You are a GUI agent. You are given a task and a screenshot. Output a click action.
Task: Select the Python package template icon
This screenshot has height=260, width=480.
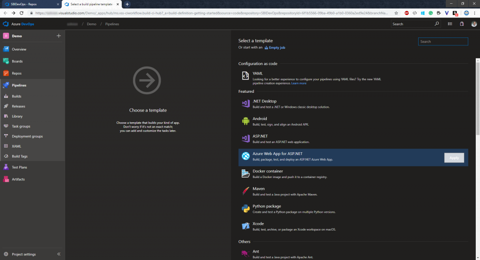[246, 208]
